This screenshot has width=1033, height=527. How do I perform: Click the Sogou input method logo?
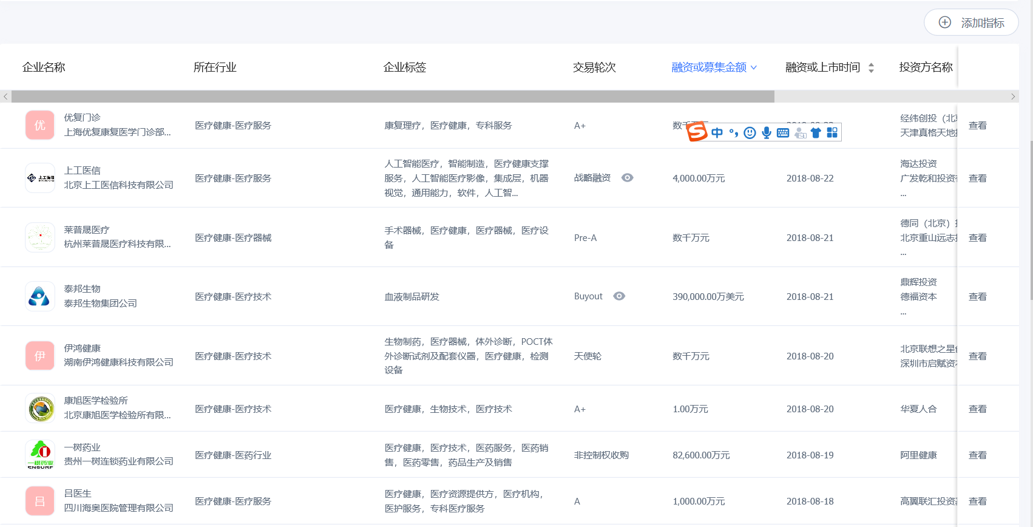point(697,131)
